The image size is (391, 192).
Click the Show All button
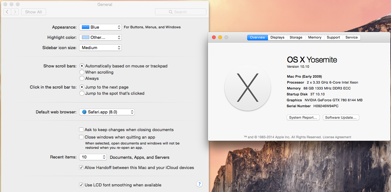click(34, 12)
